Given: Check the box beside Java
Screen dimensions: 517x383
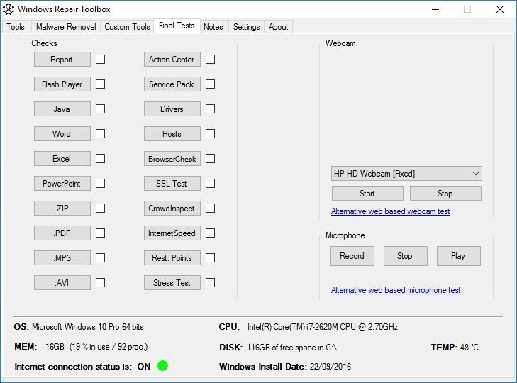Looking at the screenshot, I should click(x=100, y=109).
